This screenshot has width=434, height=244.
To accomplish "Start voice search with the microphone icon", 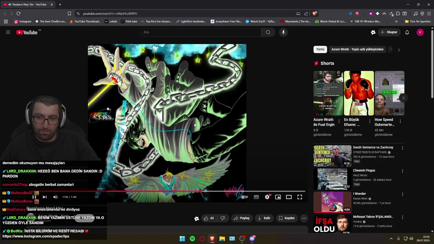I will tap(283, 32).
